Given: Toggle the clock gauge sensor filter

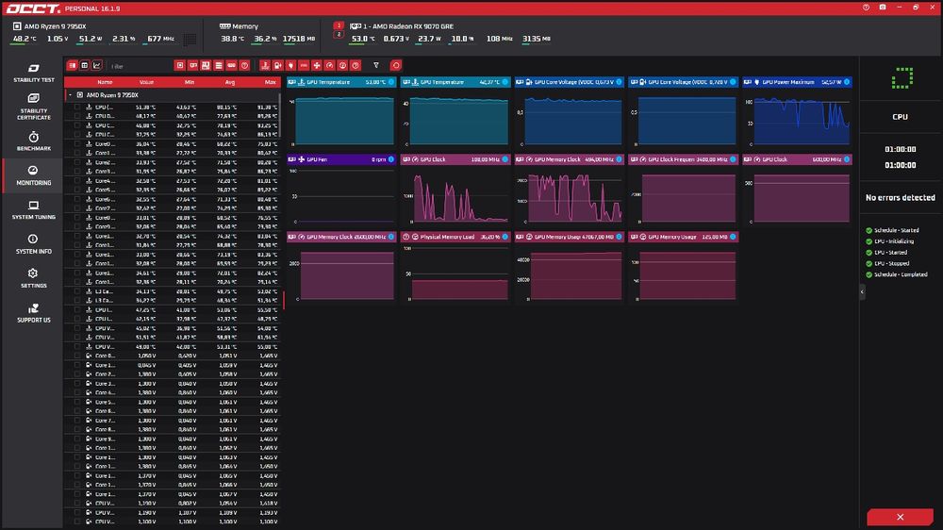Looking at the screenshot, I should 329,66.
